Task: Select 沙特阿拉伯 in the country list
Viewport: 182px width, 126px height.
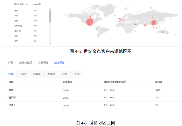Action: click(x=18, y=26)
